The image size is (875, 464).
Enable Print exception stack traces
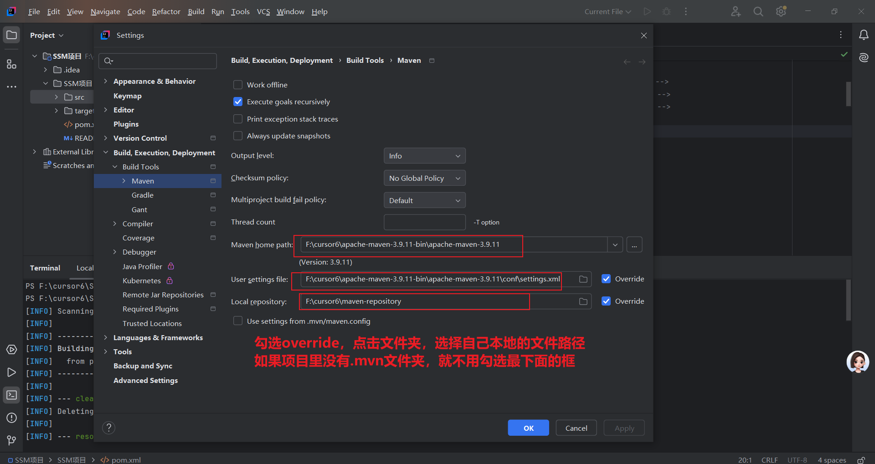[238, 119]
